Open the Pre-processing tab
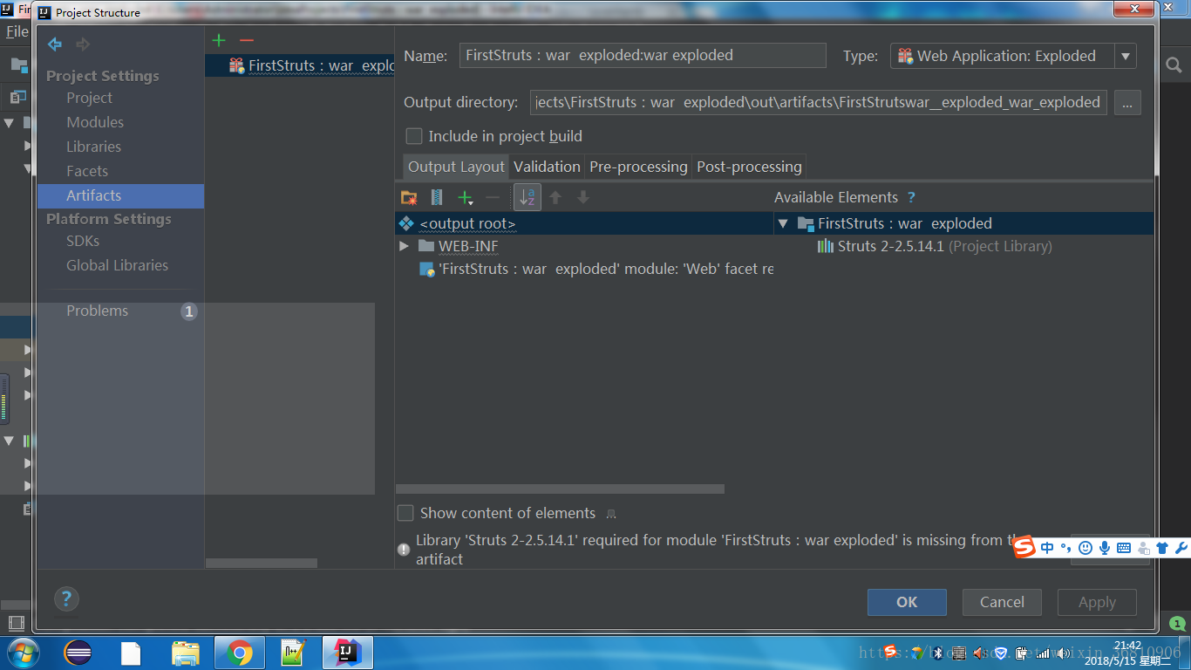Screen dimensions: 1191x670 coord(638,167)
